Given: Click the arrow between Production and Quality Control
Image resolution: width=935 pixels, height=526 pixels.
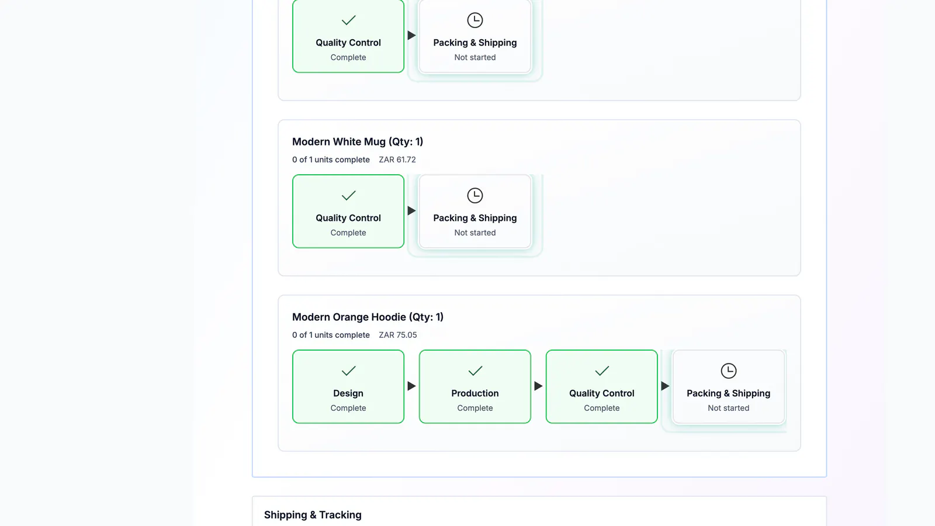Looking at the screenshot, I should (538, 386).
